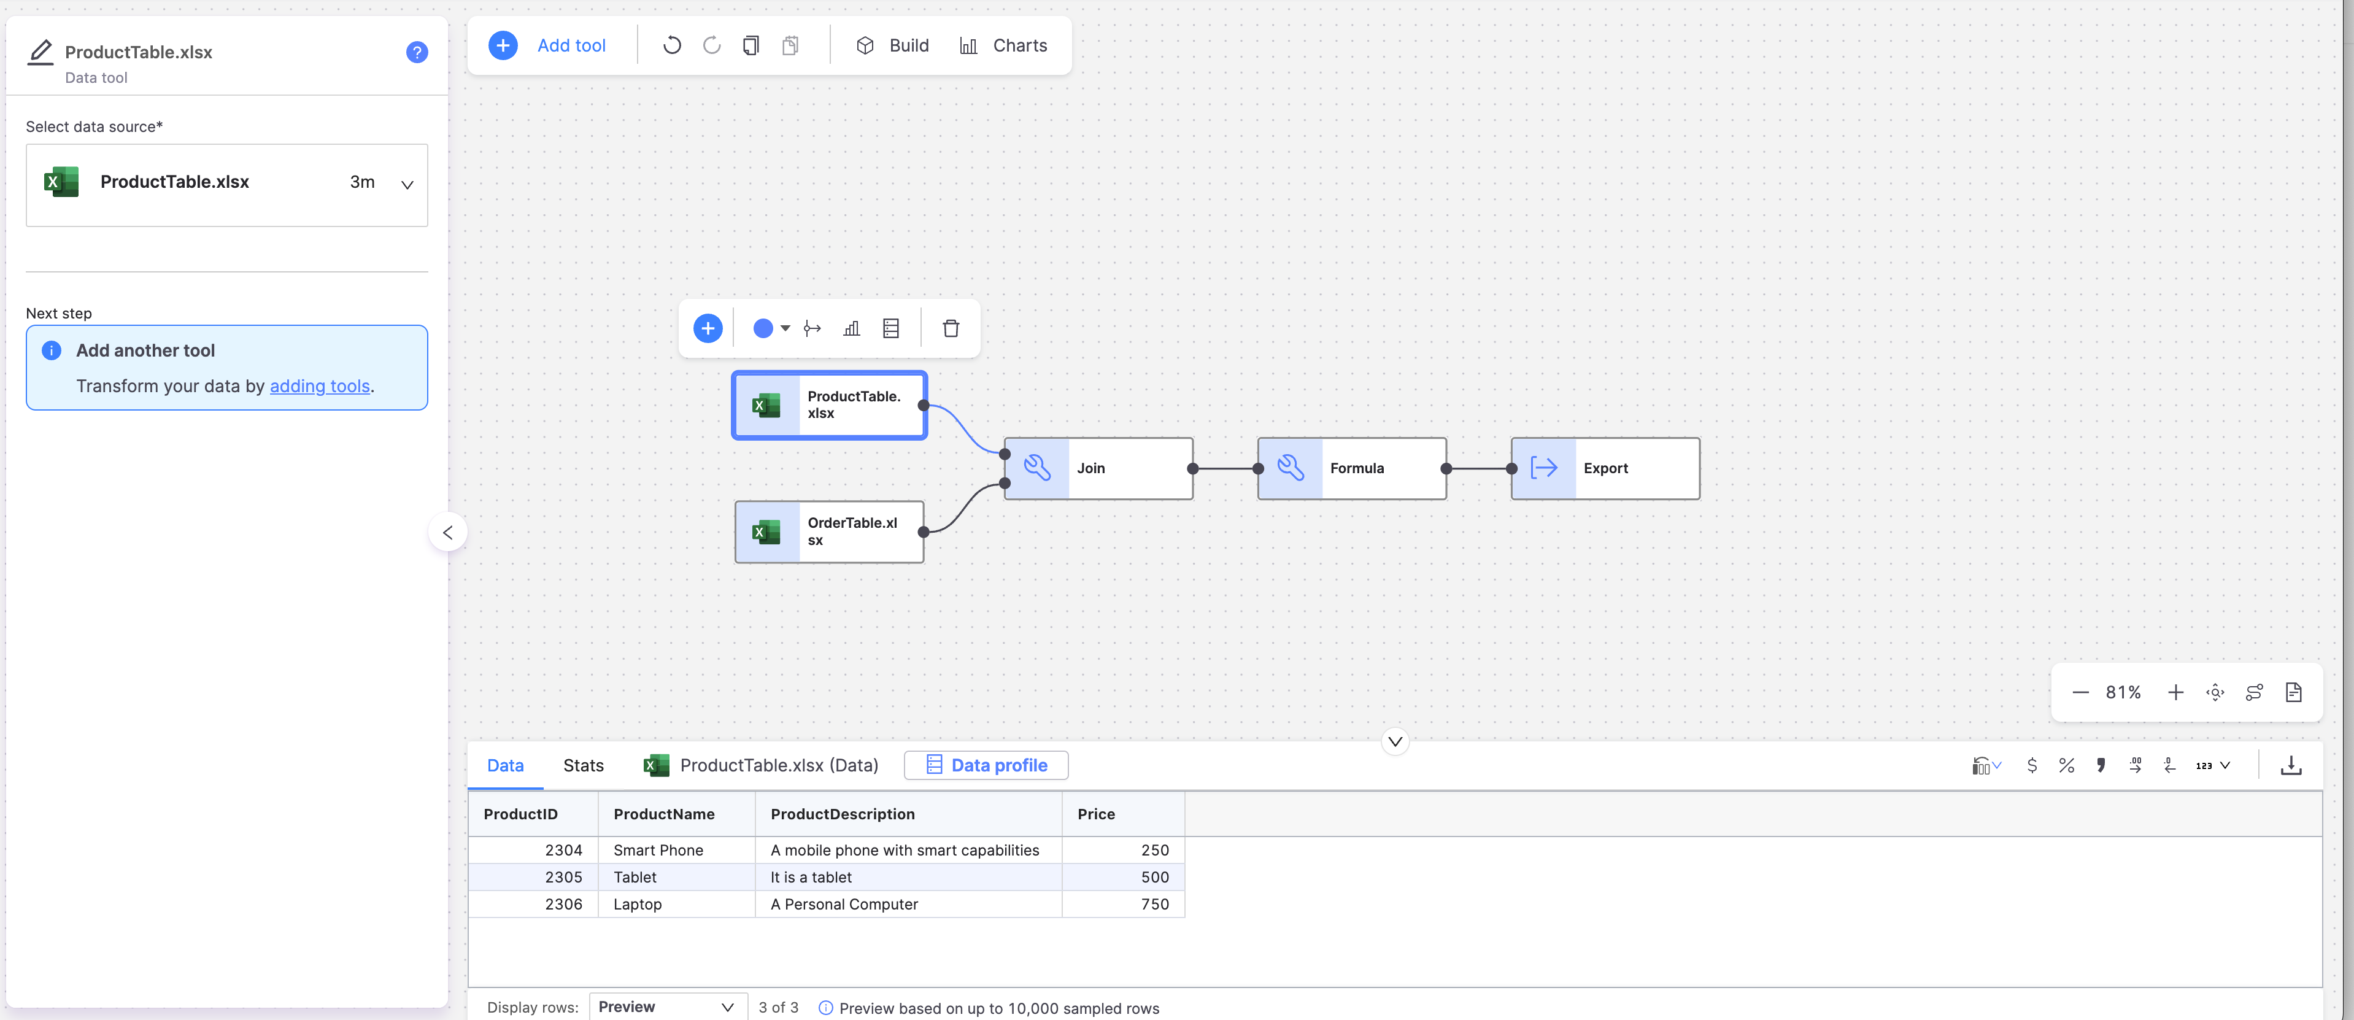Switch to the Data tab
Screen dimensions: 2354x1020
[x=505, y=765]
